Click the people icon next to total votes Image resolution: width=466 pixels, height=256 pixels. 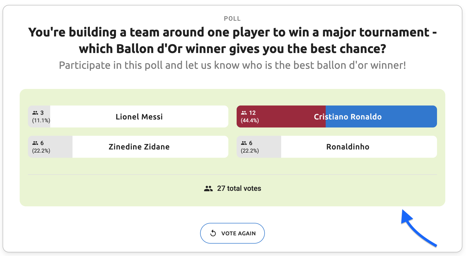(208, 189)
